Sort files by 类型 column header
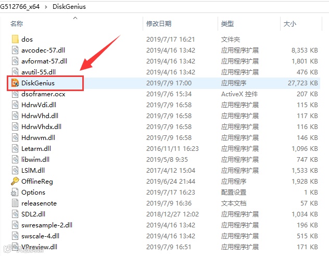 click(x=227, y=23)
